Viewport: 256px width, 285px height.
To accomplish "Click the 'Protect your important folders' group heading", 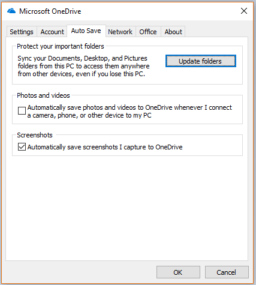I will (61, 46).
